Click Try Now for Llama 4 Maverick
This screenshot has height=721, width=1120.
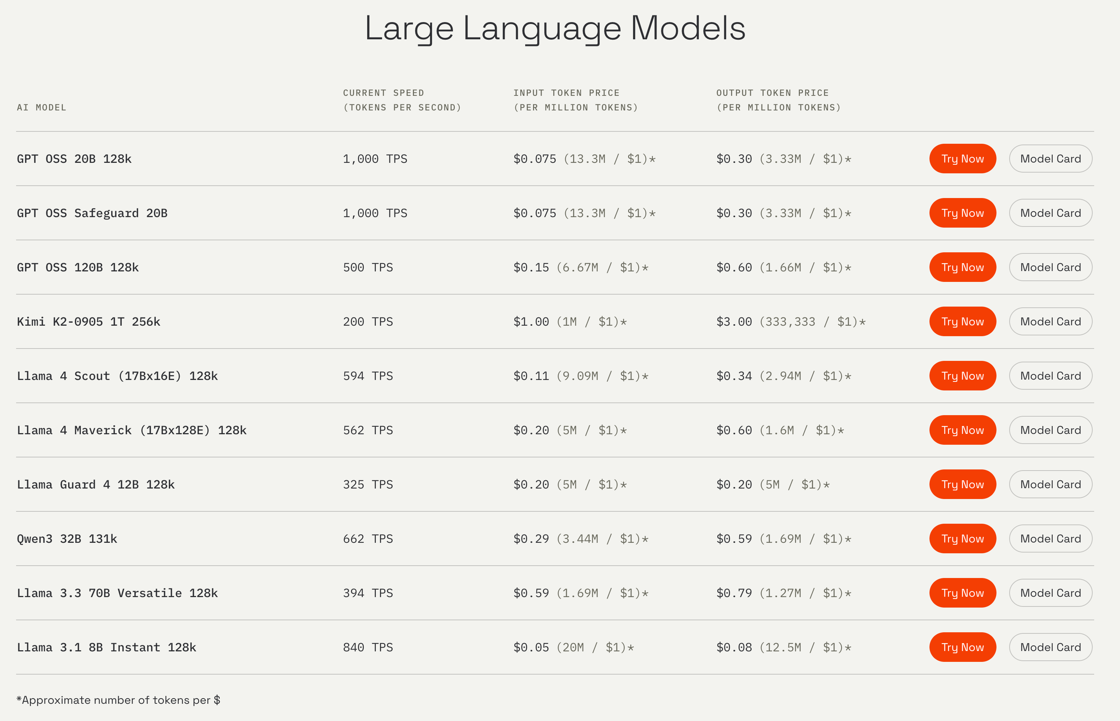(x=962, y=430)
